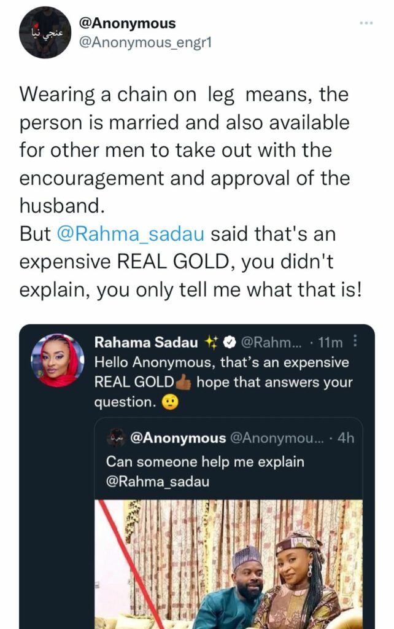This screenshot has width=394, height=629.
Task: Click the thumbs-up emoji after REAL GOLD
Action: coord(184,382)
